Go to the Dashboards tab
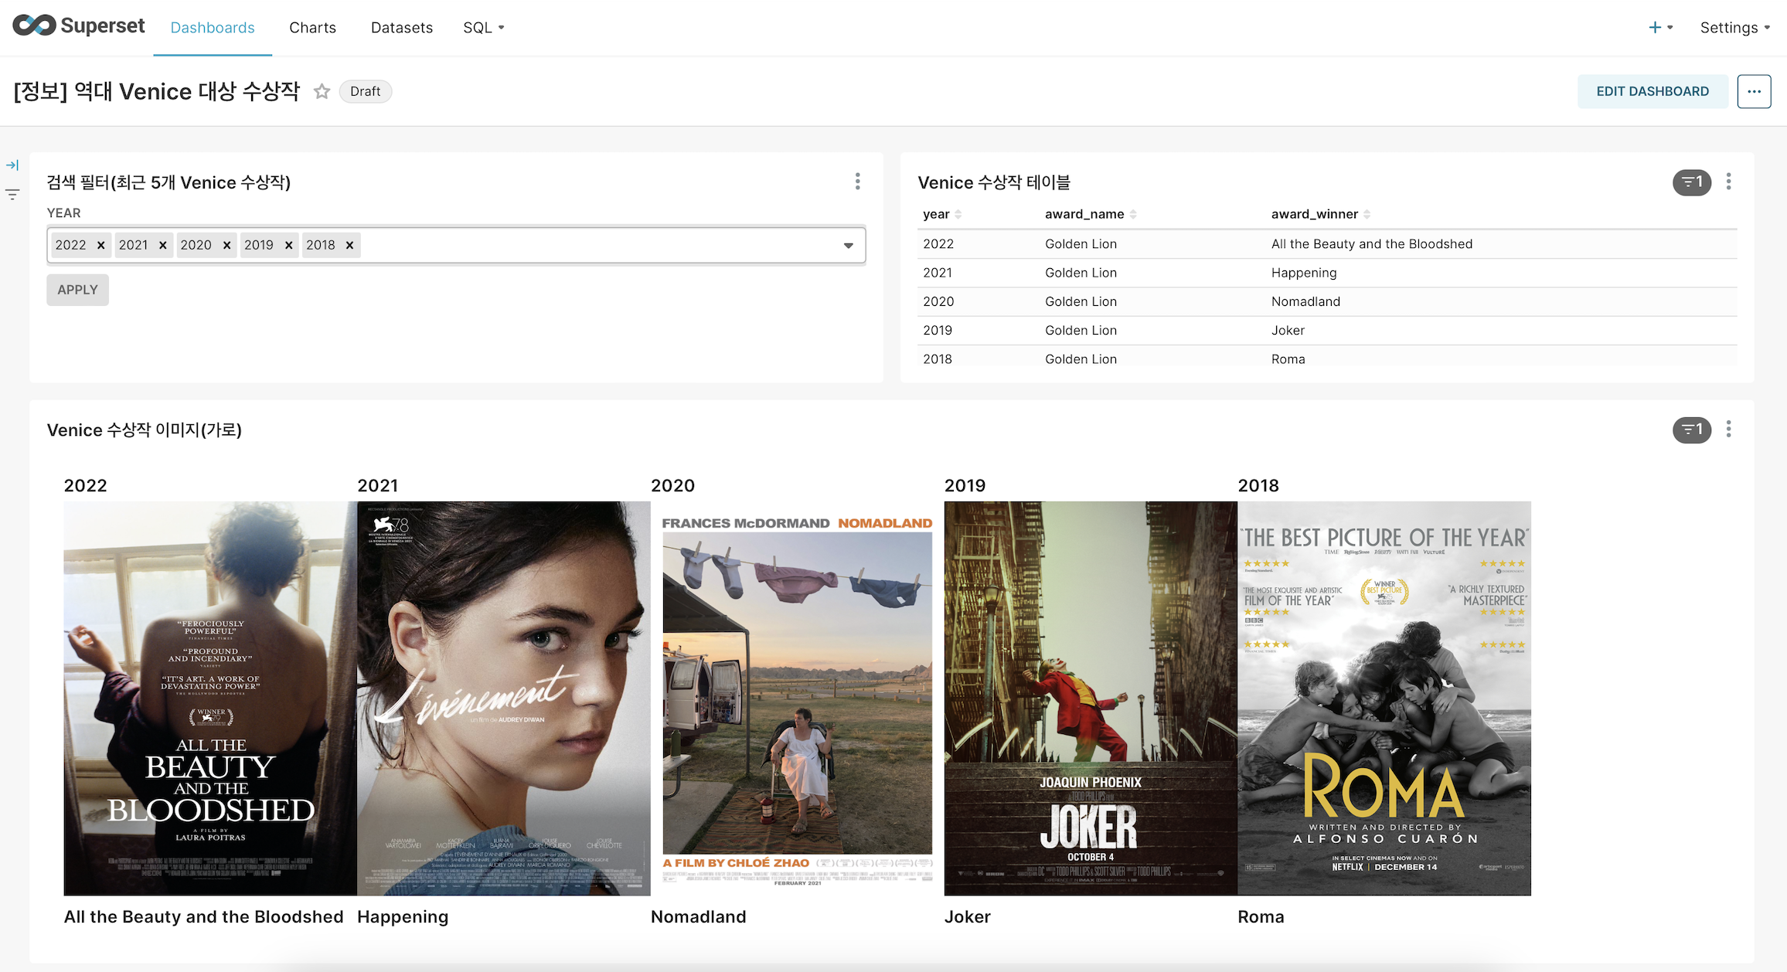This screenshot has width=1787, height=972. click(x=213, y=28)
